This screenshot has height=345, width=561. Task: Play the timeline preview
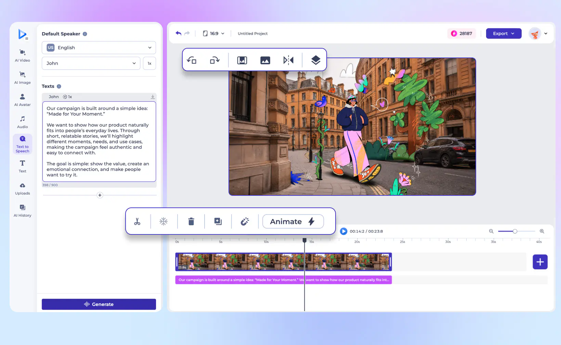pos(343,231)
